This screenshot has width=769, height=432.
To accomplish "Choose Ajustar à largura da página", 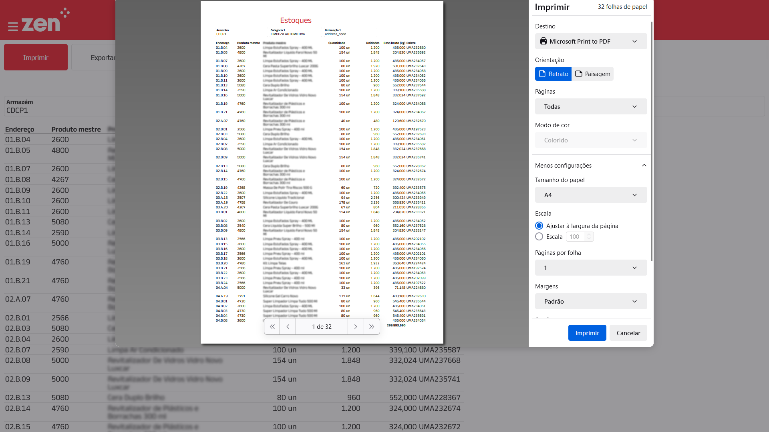I will 539,226.
